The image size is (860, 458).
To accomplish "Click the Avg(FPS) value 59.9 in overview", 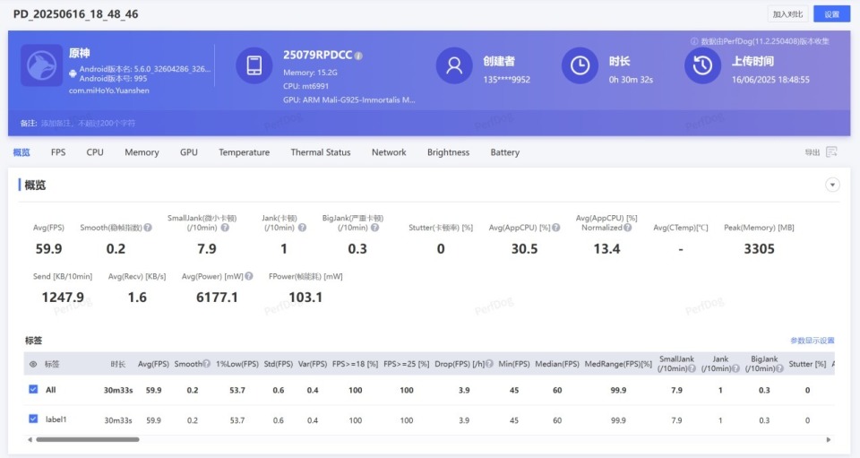I will (48, 248).
